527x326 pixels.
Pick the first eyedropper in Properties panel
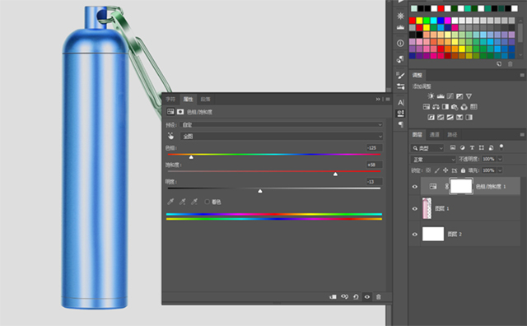point(170,202)
